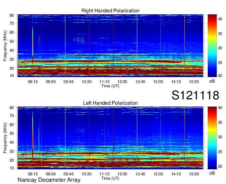
Task: Click the "Right Handed Polarization" plot title
Action: [110, 11]
